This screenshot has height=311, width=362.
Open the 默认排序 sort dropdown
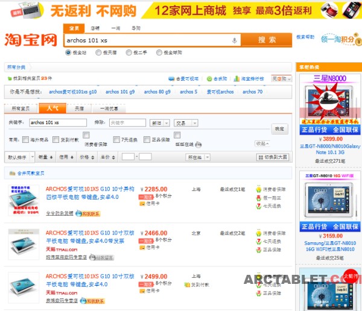click(x=20, y=157)
